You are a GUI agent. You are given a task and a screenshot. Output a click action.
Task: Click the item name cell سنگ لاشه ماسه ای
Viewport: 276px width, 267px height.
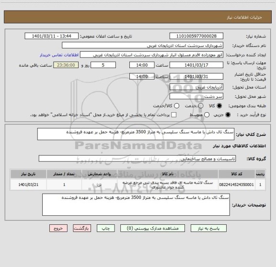point(168,185)
